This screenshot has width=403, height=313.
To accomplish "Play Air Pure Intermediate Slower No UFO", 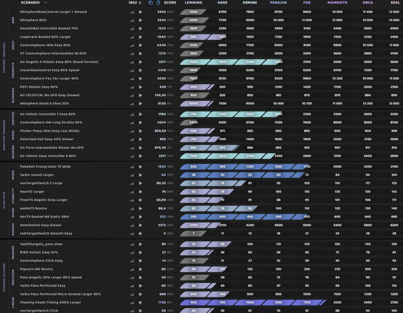I will tap(141, 148).
